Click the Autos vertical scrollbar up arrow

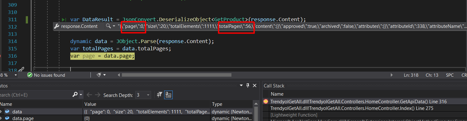[x=256, y=104]
